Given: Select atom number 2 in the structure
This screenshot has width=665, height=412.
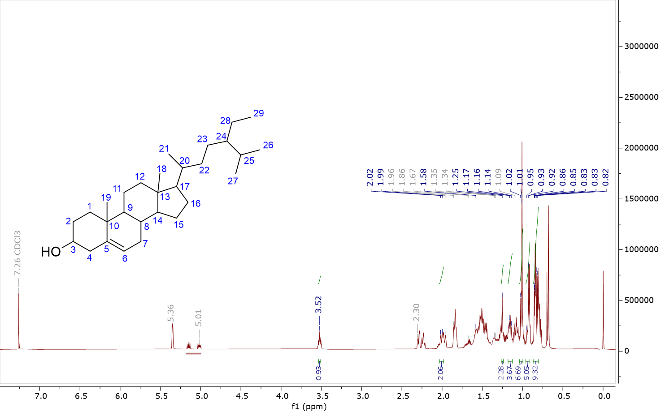Looking at the screenshot, I should [68, 221].
